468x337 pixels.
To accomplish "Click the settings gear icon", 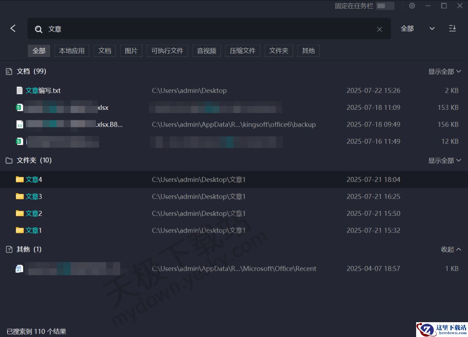I will 412,6.
